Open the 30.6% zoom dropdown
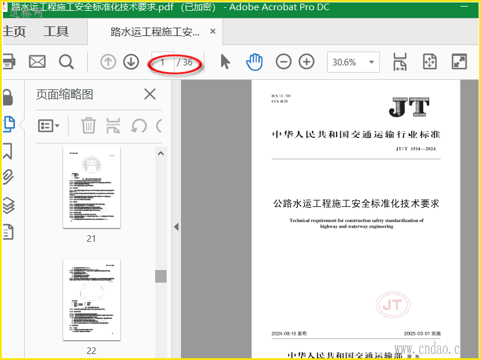Screen dimensions: 481x360 tap(354, 62)
